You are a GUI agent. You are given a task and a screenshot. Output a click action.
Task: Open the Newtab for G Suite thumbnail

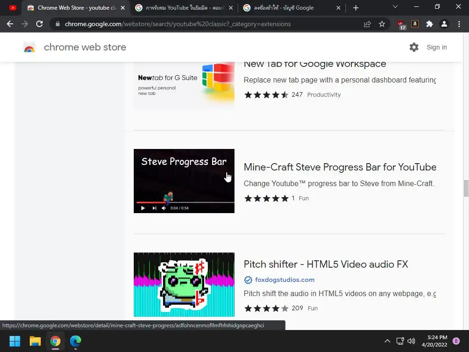(184, 85)
